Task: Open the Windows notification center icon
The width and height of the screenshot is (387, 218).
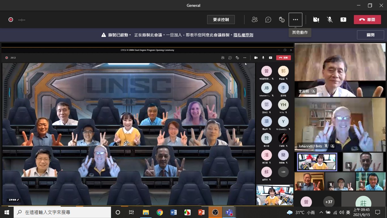Action: click(378, 212)
